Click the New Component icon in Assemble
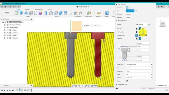 pyautogui.click(x=76, y=13)
